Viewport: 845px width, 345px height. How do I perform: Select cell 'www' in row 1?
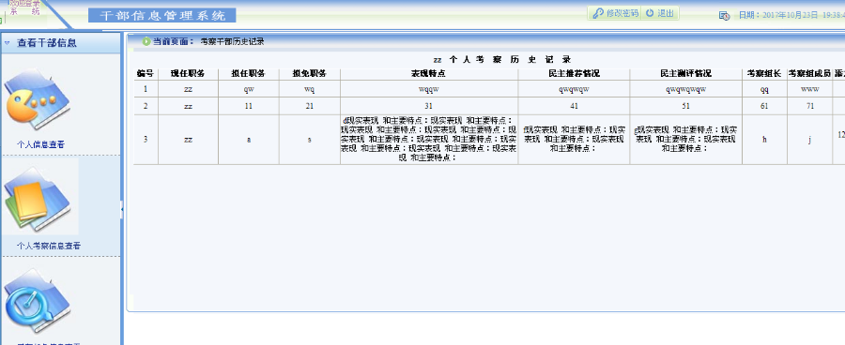(x=809, y=89)
